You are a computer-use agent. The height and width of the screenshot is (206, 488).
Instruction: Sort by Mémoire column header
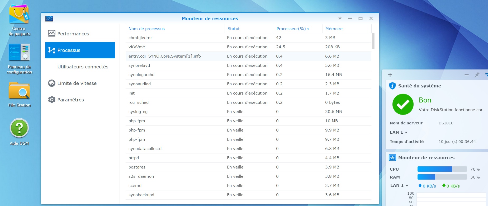334,29
